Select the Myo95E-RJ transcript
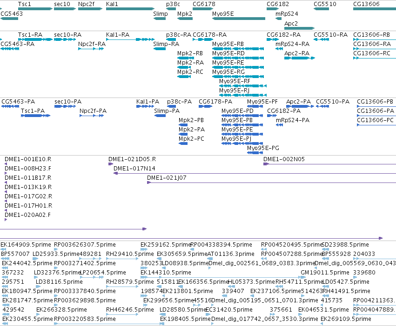The width and height of the screenshot is (396, 326). tap(243, 95)
